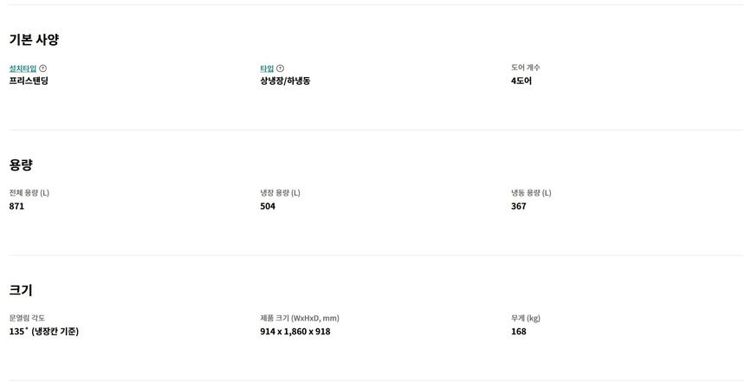Click the 전체 용량 (L) label
Image resolution: width=745 pixels, height=382 pixels.
(29, 193)
